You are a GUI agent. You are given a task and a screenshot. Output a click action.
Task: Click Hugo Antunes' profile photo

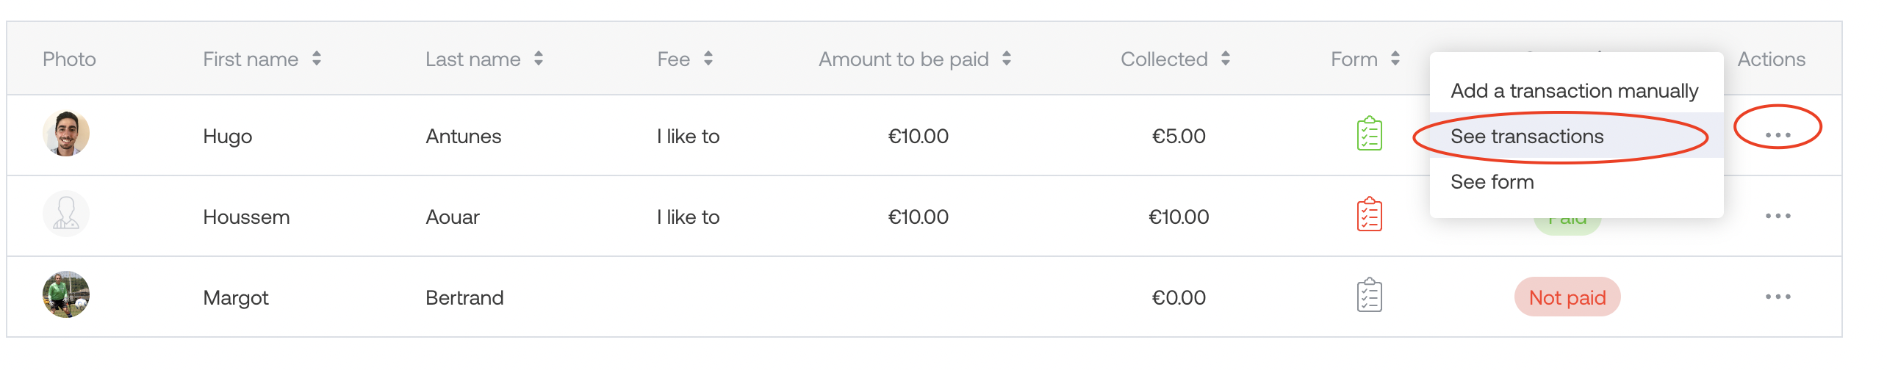pyautogui.click(x=66, y=134)
